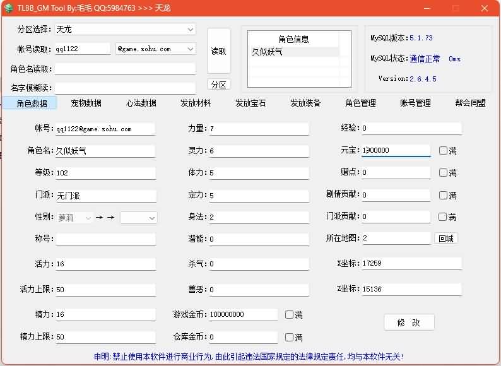This screenshot has width=501, height=366.
Task: Click the 读取 button
Action: point(219,51)
